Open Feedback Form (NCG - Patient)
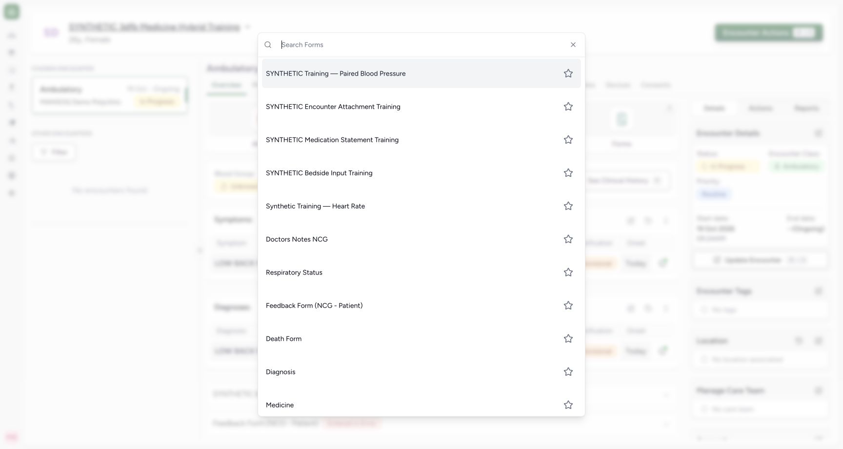The width and height of the screenshot is (843, 449). point(421,306)
